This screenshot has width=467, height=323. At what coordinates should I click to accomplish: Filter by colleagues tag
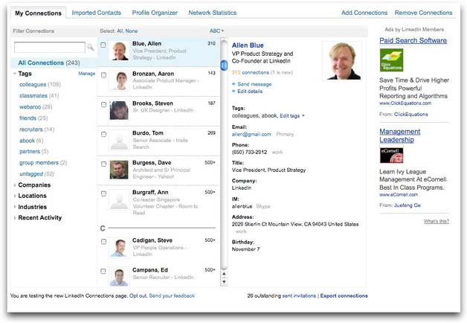[x=40, y=85]
